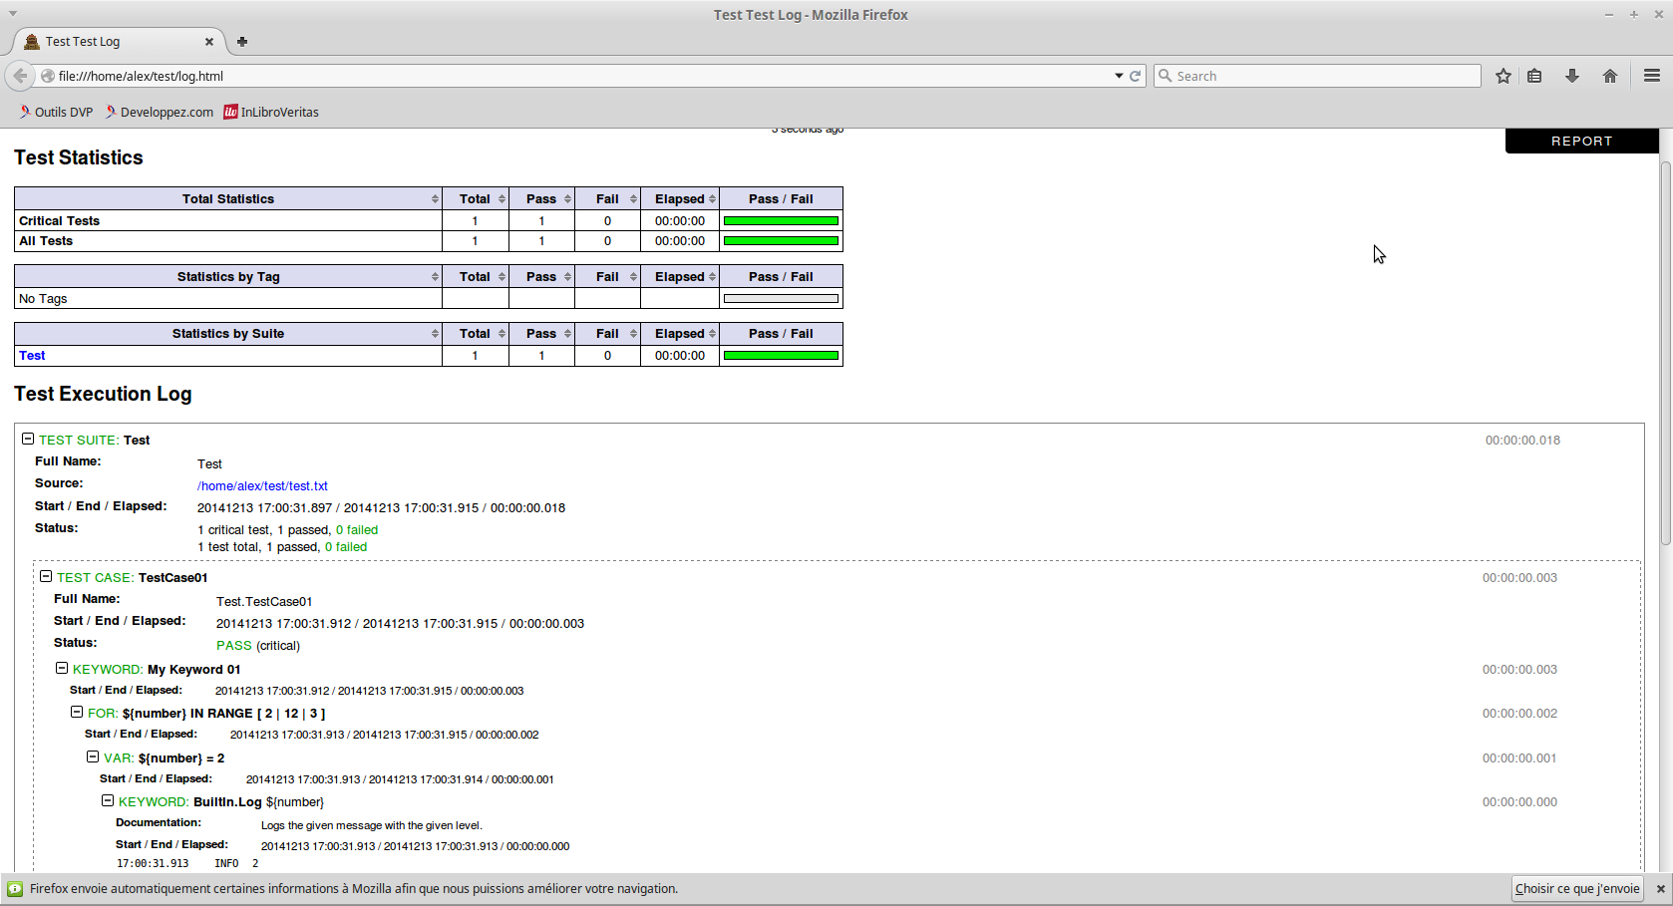
Task: Collapse the FOR number IN RANGE loop
Action: pyautogui.click(x=77, y=712)
